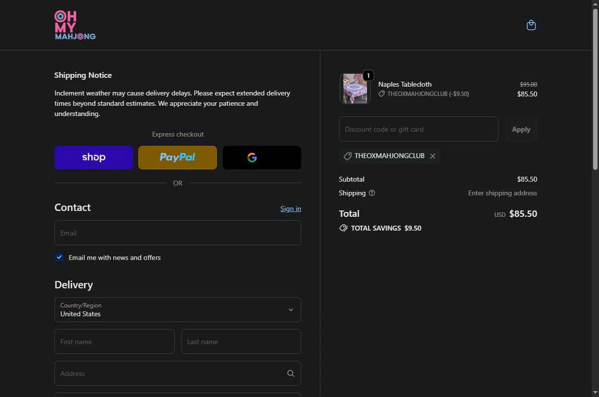Click the Sign in link
This screenshot has height=397, width=599.
290,209
